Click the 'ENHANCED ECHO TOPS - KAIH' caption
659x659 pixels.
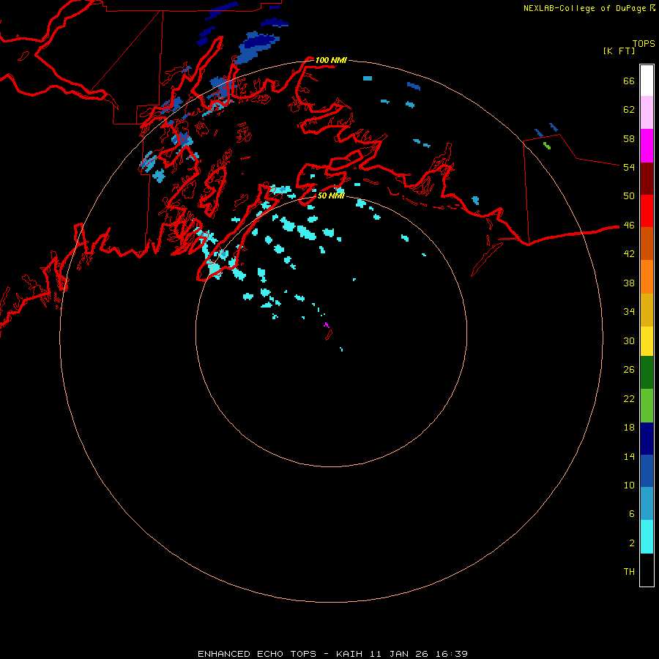tap(280, 654)
